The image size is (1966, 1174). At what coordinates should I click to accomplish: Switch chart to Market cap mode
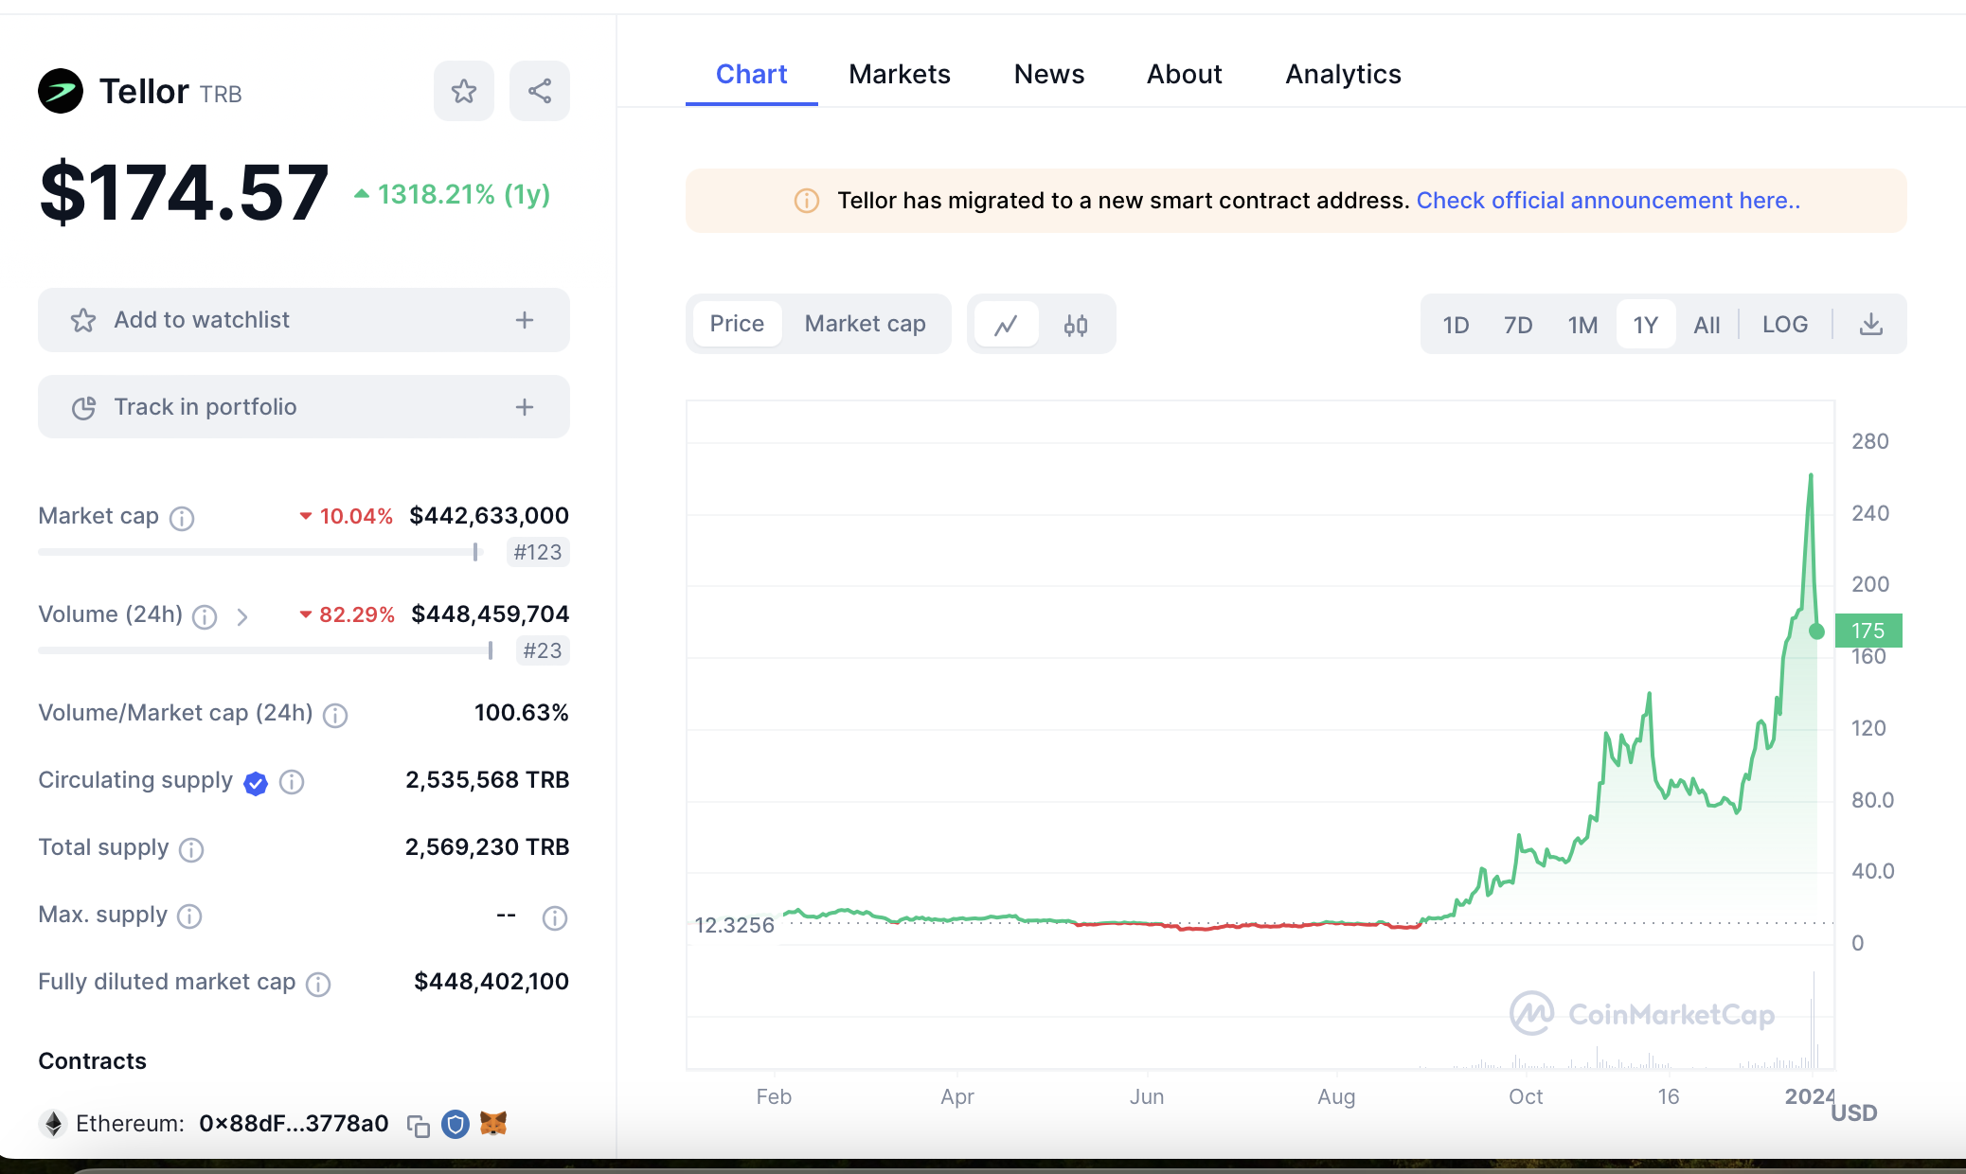[865, 324]
